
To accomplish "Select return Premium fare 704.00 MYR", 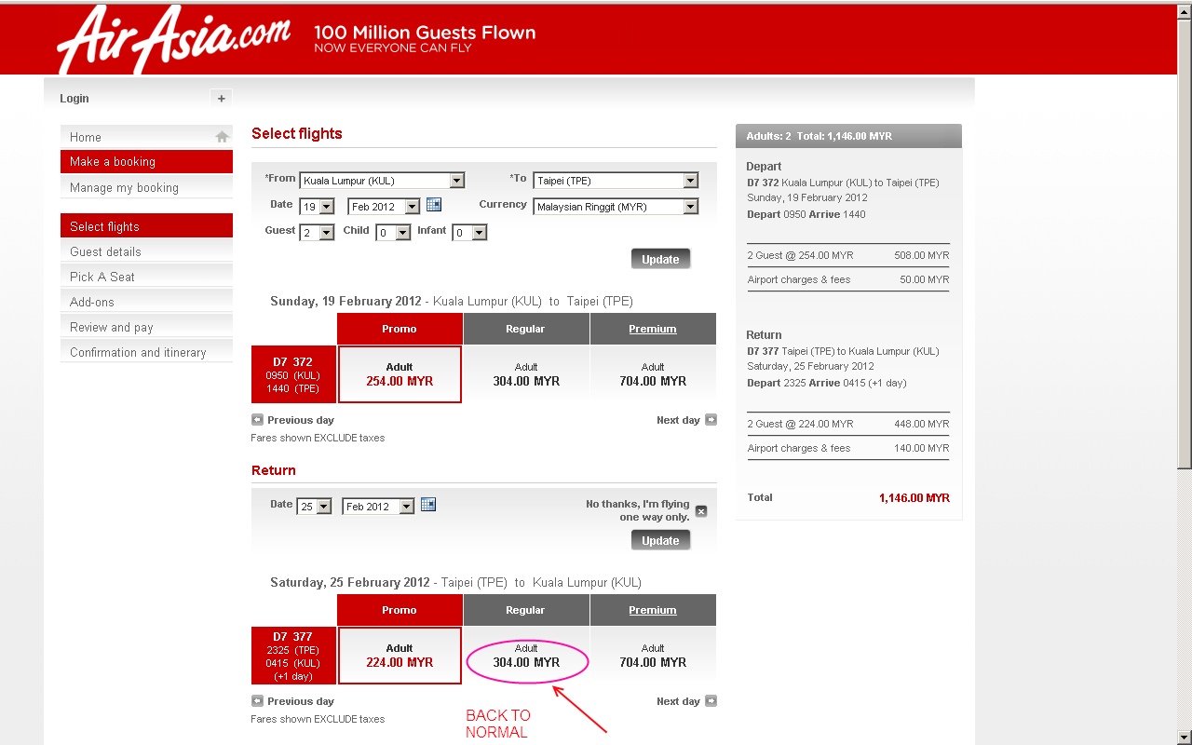I will pos(653,656).
